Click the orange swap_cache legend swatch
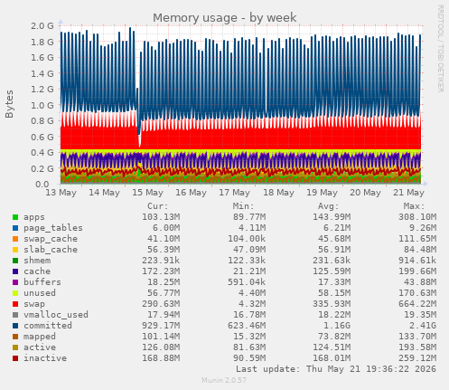Viewport: 449px width, 390px height. tap(15, 239)
